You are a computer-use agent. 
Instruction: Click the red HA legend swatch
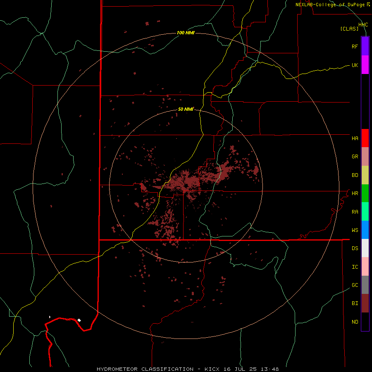pos(365,138)
